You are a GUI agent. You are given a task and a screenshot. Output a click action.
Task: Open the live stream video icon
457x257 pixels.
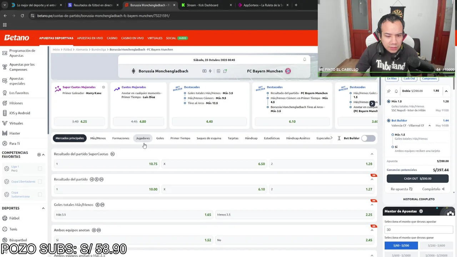[x=204, y=71]
